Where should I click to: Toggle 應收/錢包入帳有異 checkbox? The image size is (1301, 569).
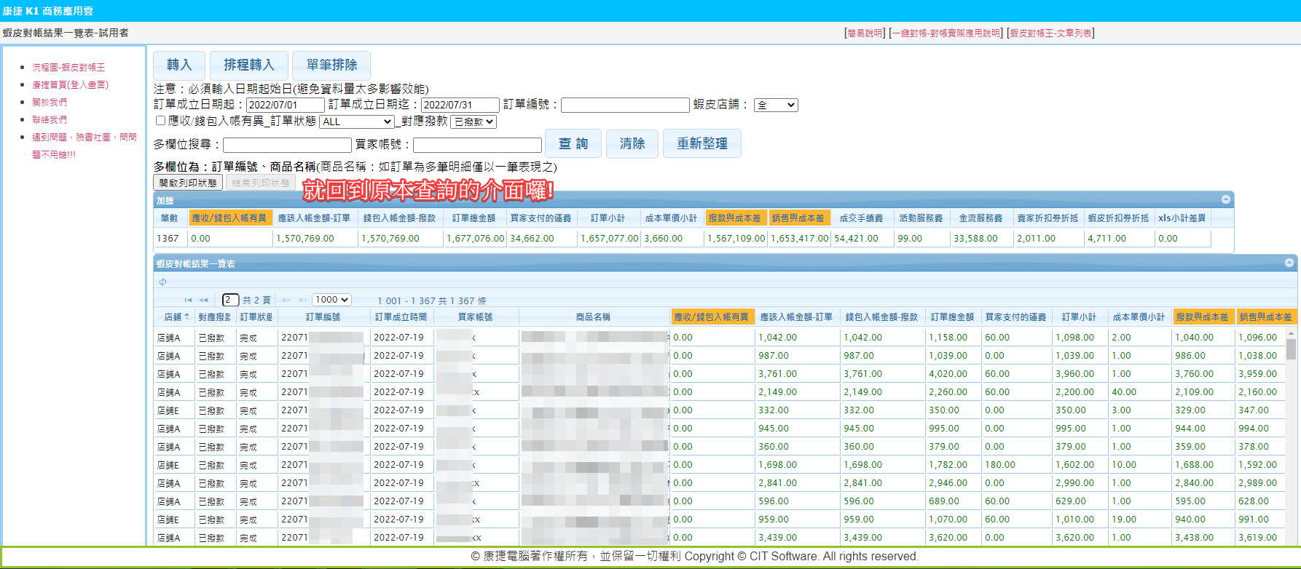click(160, 121)
